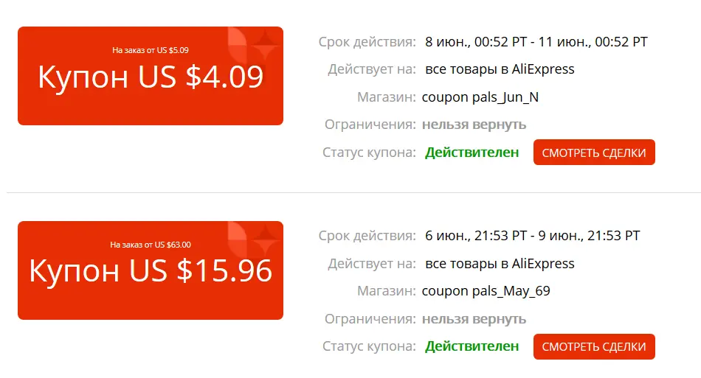Click the decorative star icon on $4.09 coupon
This screenshot has width=701, height=378.
point(266,43)
